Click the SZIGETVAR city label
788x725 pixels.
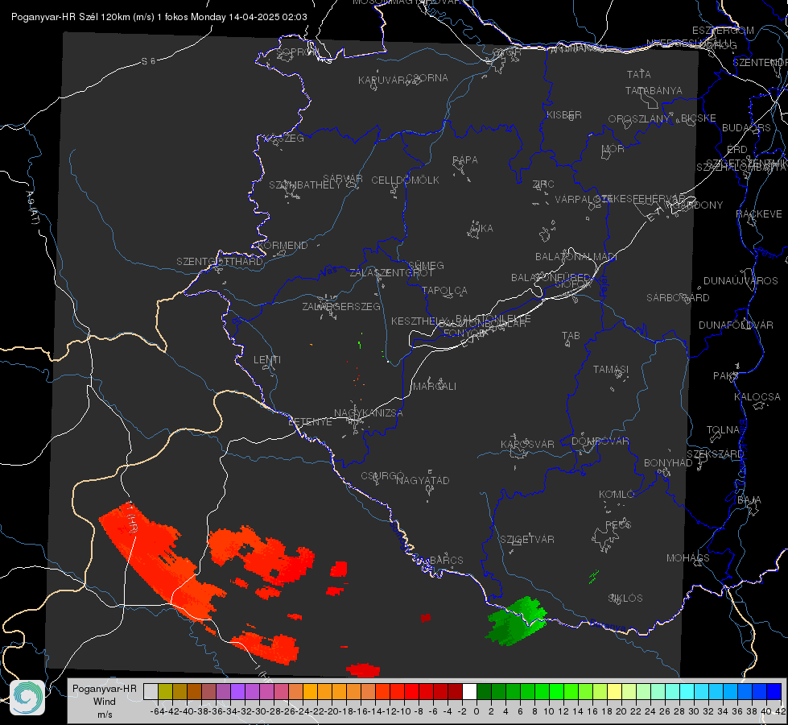(x=527, y=540)
